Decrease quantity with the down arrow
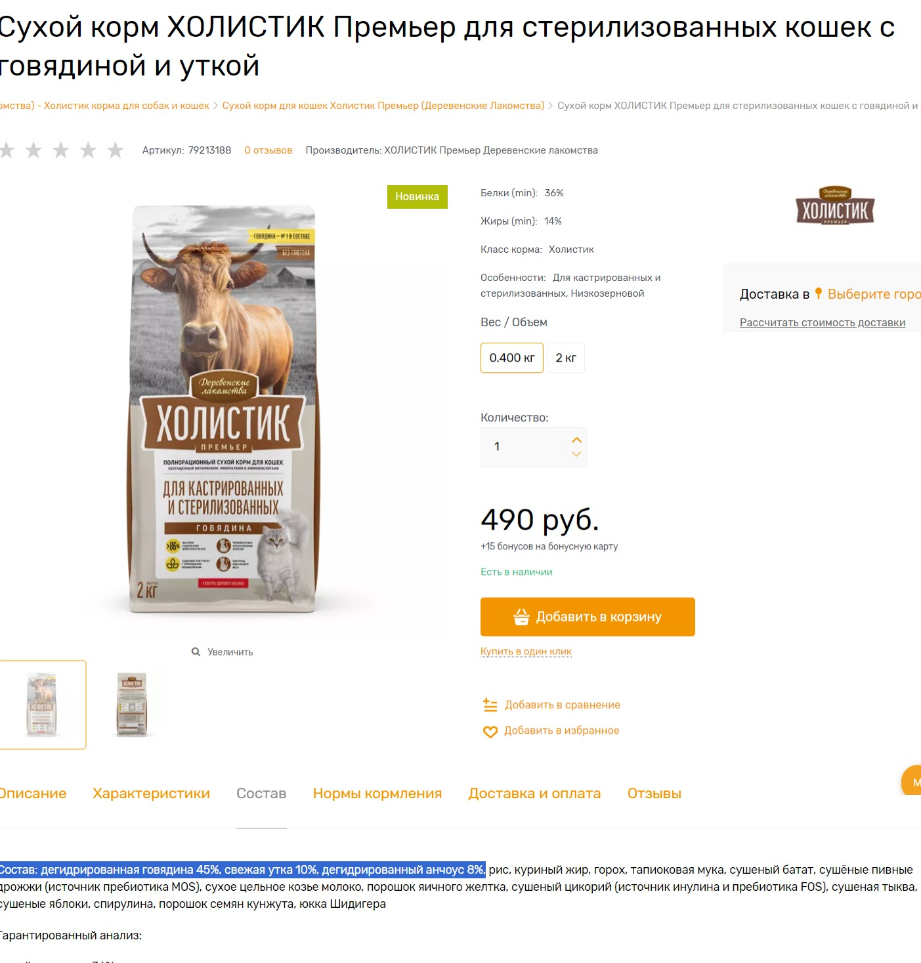The image size is (921, 963). [576, 454]
